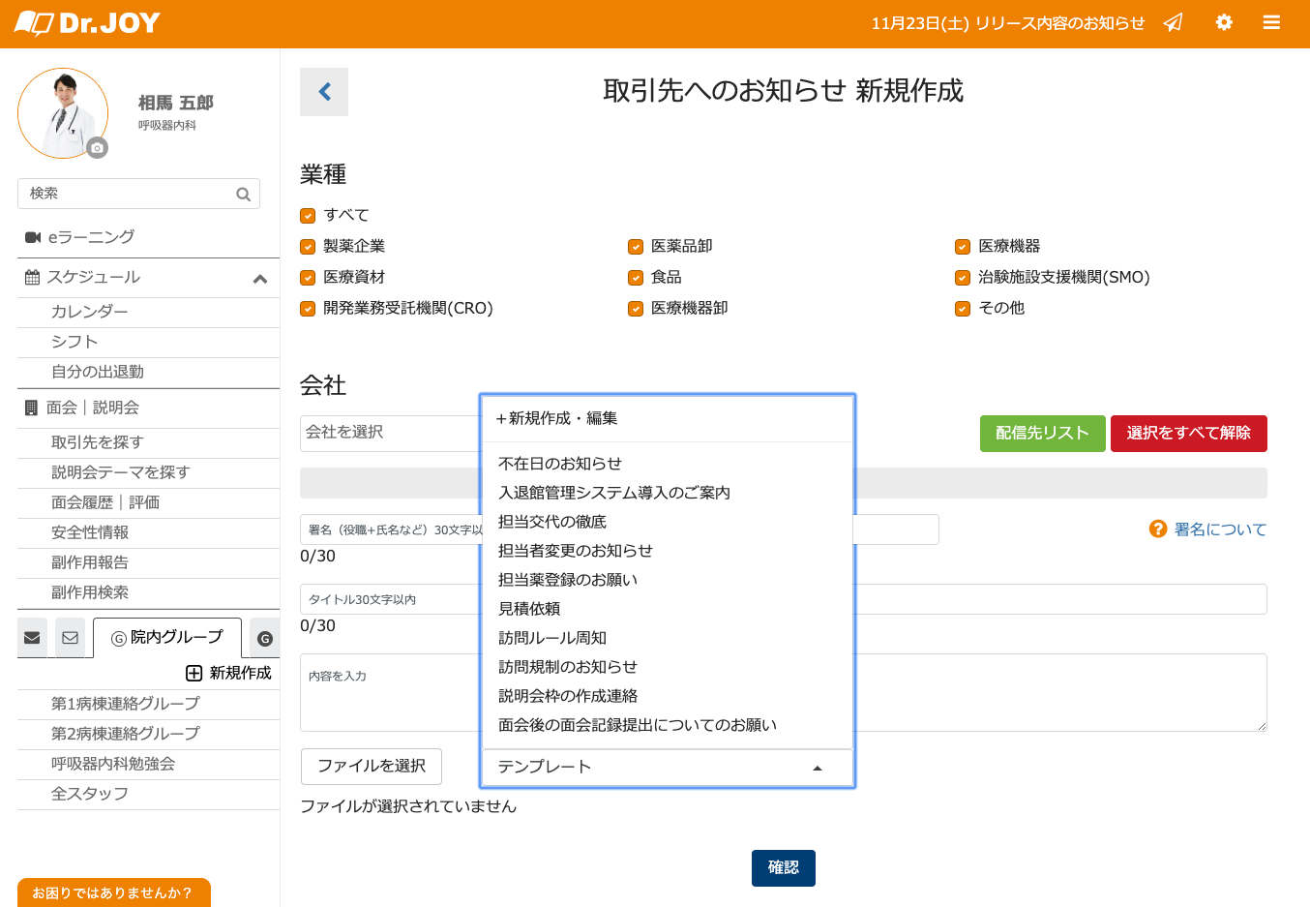Uncheck the すべて industry checkbox

(x=308, y=216)
